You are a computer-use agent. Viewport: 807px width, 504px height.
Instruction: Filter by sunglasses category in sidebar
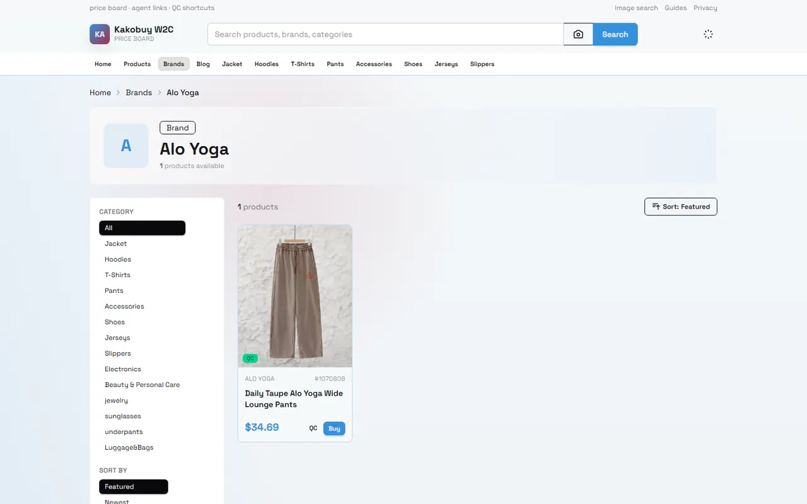tap(142, 416)
